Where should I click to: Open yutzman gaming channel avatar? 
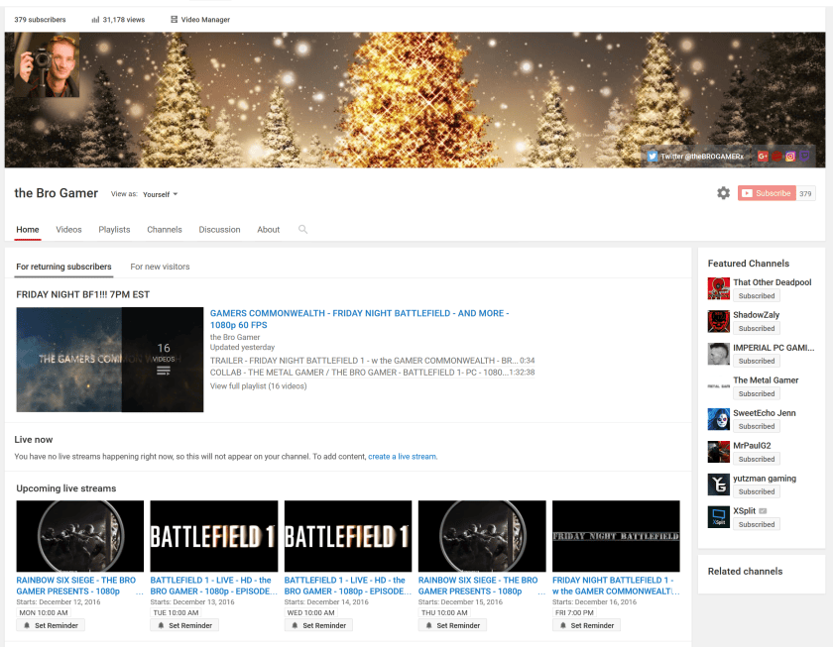pyautogui.click(x=719, y=485)
